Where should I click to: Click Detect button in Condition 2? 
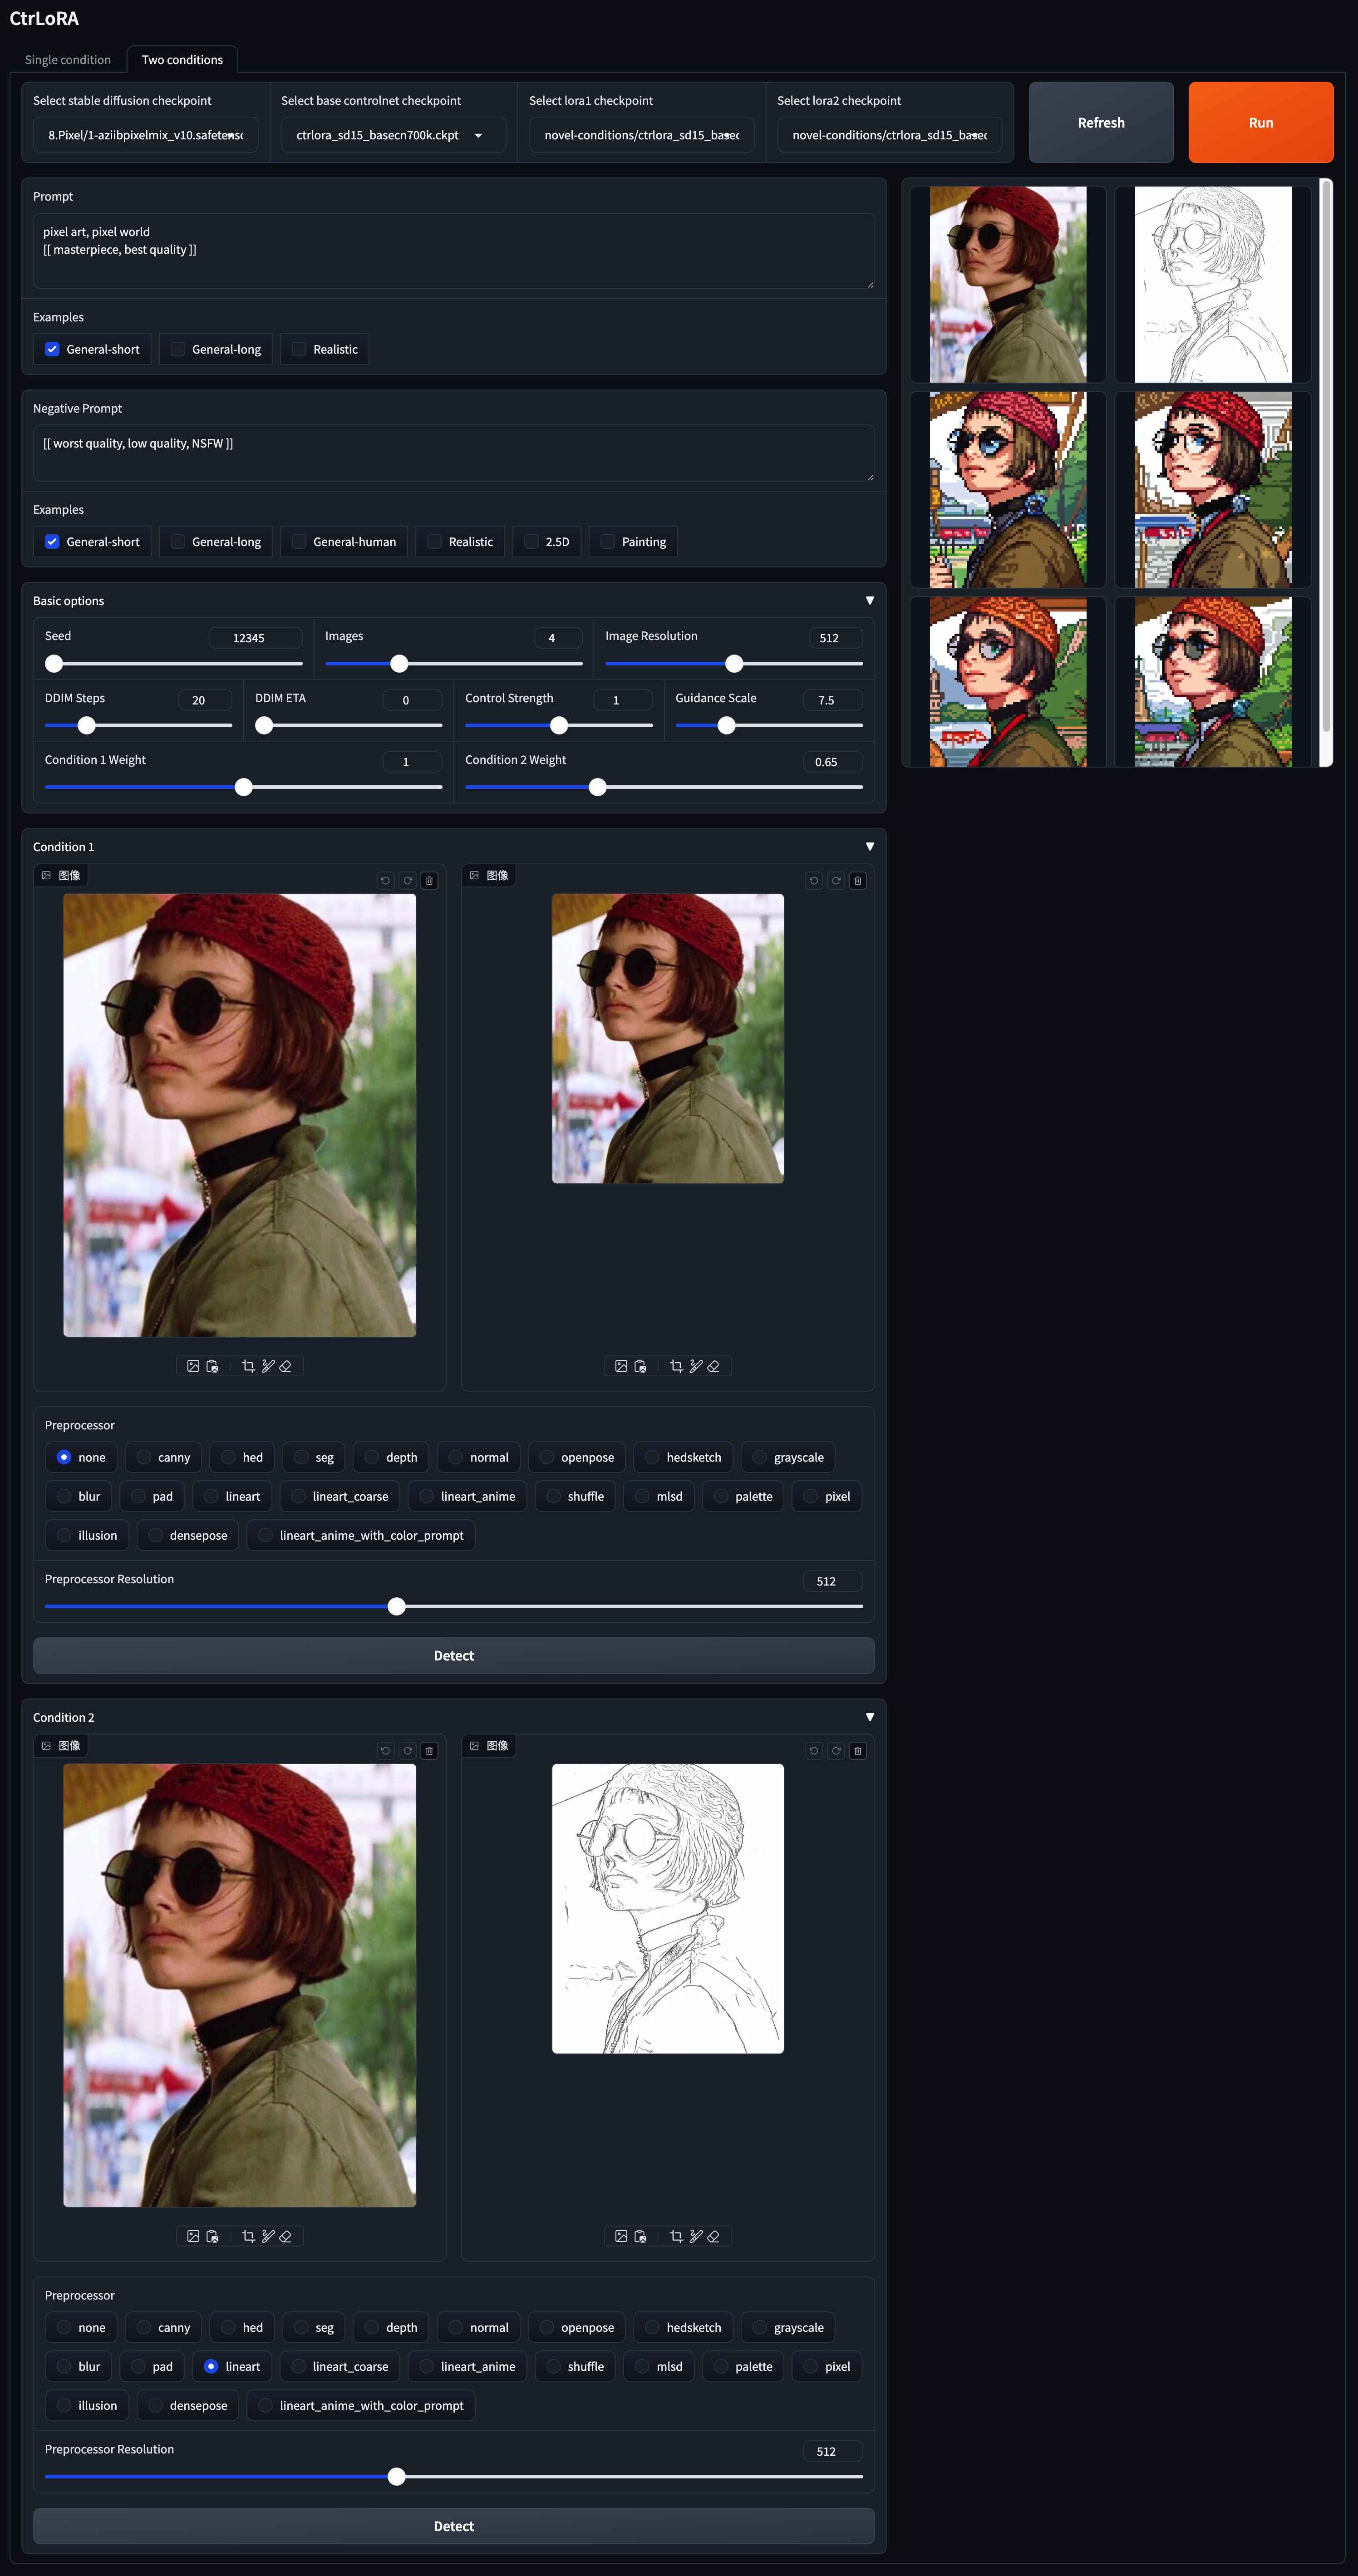click(x=453, y=2526)
